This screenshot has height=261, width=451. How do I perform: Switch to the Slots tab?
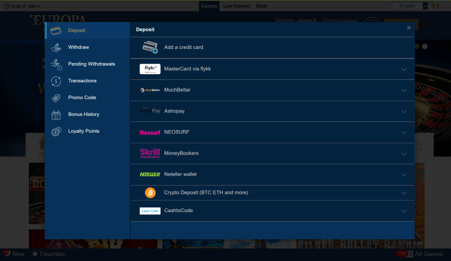tap(262, 6)
